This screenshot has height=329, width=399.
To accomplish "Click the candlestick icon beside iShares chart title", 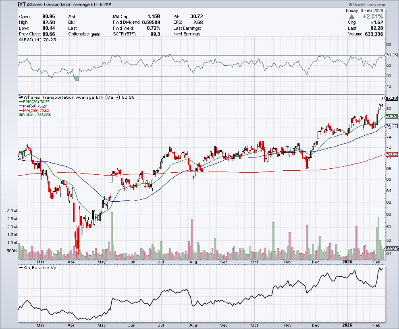I will click(21, 97).
